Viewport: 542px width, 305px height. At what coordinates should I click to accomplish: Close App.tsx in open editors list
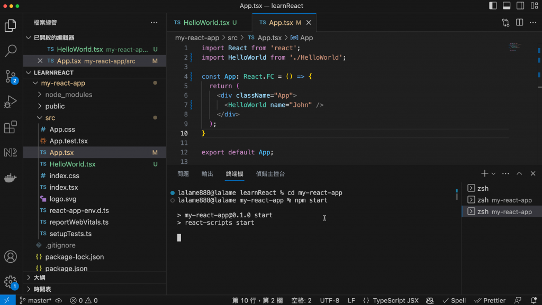40,61
